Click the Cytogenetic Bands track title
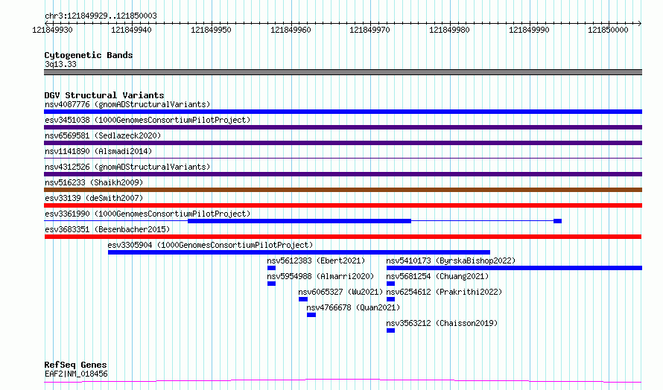This screenshot has height=390, width=663. click(x=89, y=55)
